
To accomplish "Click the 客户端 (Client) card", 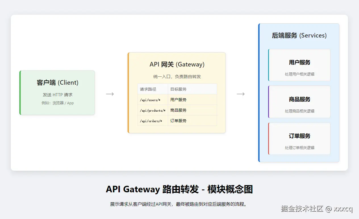I will pyautogui.click(x=57, y=92).
